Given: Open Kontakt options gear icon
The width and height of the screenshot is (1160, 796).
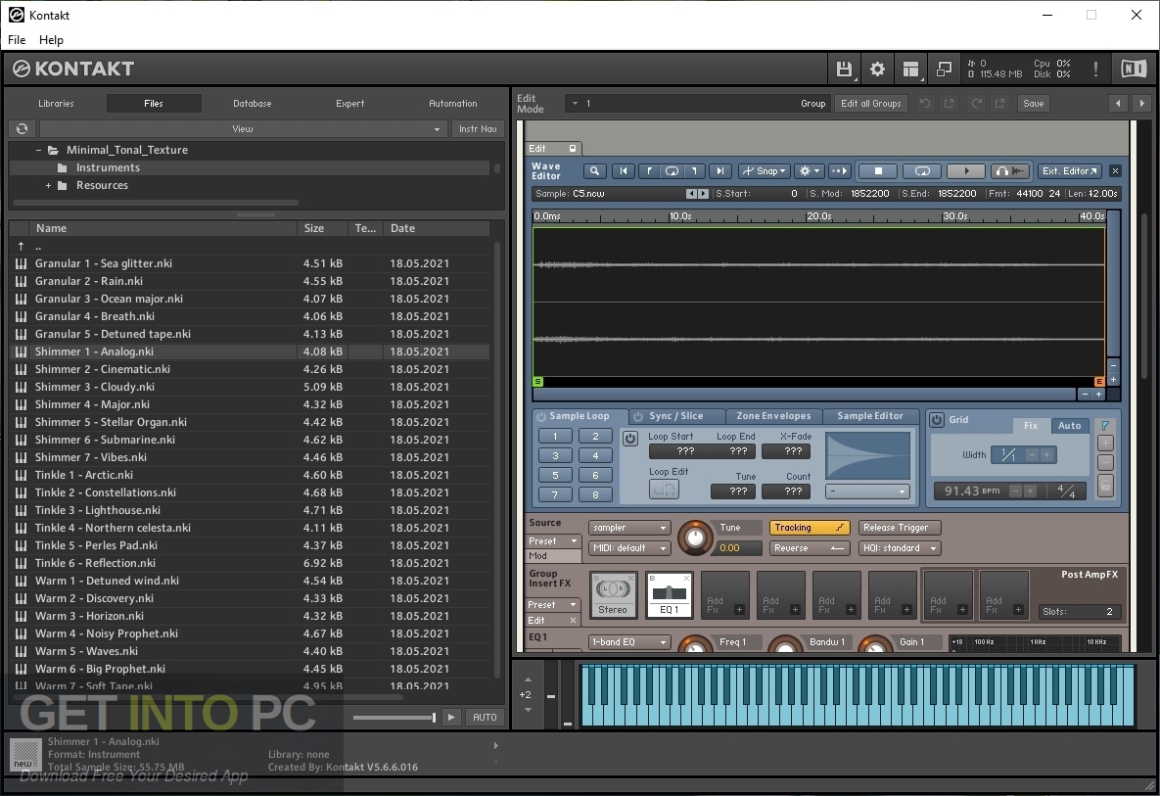Looking at the screenshot, I should (877, 69).
